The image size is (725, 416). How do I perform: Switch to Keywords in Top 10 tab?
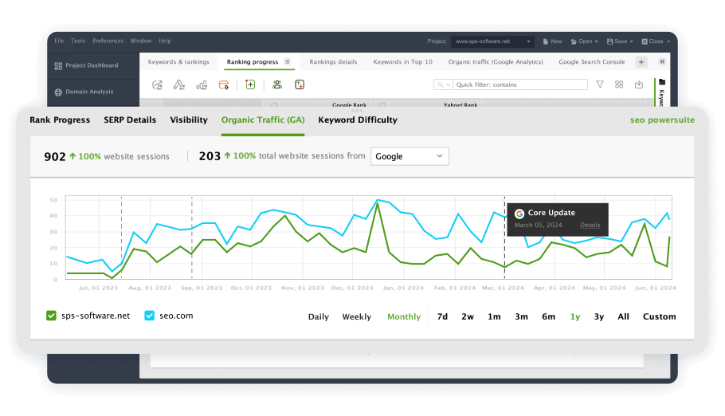402,61
